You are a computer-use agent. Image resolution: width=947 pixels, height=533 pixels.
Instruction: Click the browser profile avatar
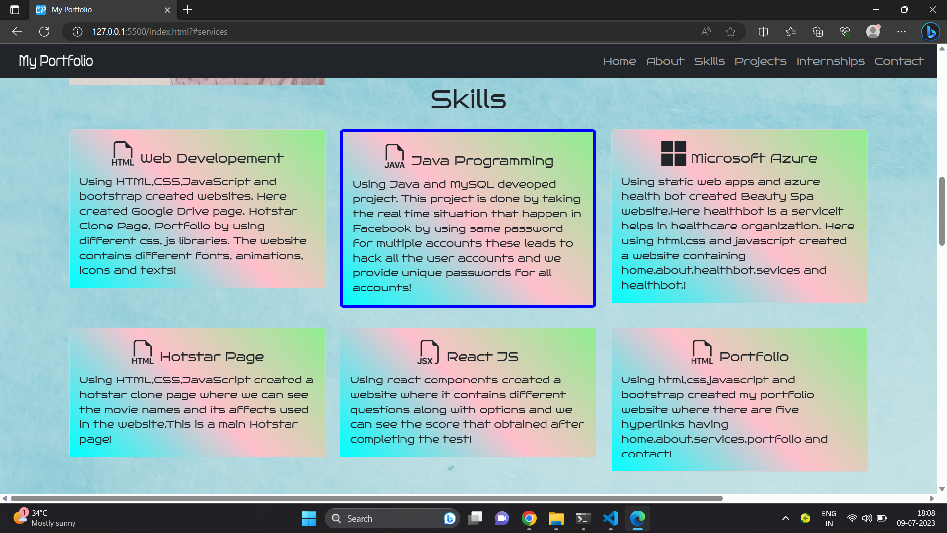click(x=874, y=31)
